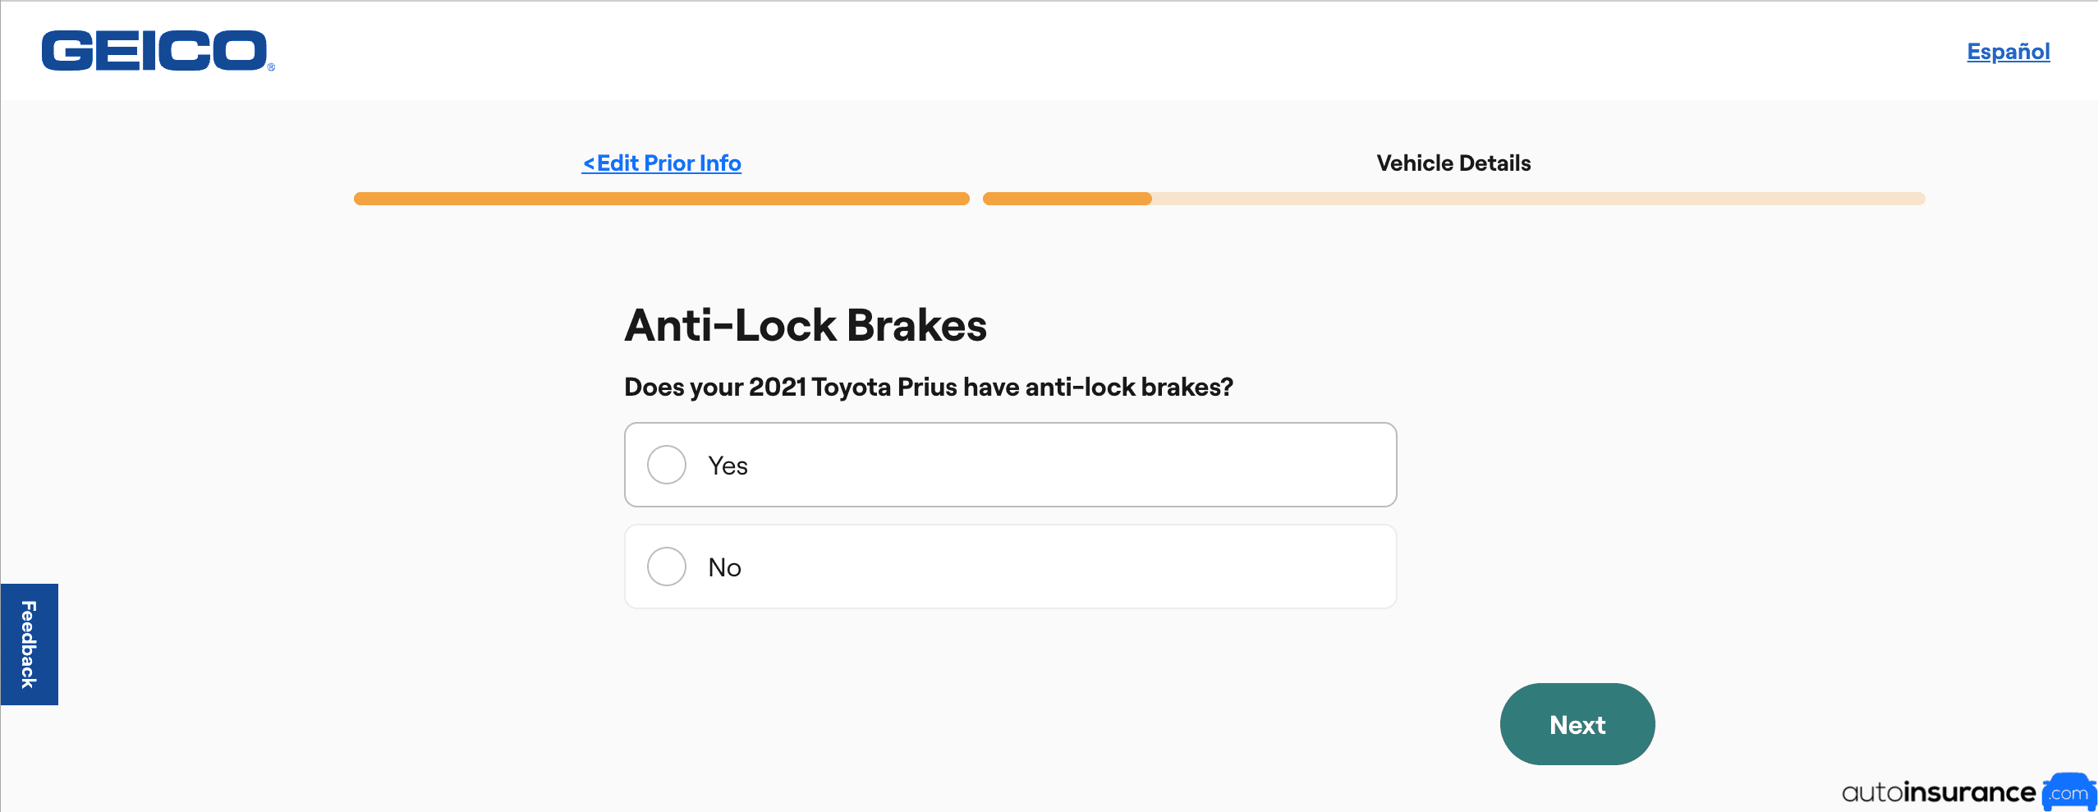Select the No radio circle
2098x812 pixels.
tap(667, 567)
